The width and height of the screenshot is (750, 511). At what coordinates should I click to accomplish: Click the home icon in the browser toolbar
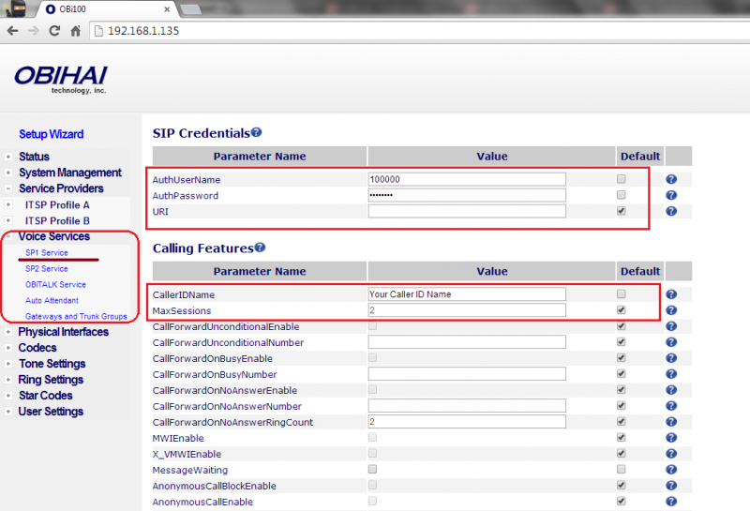pyautogui.click(x=76, y=31)
